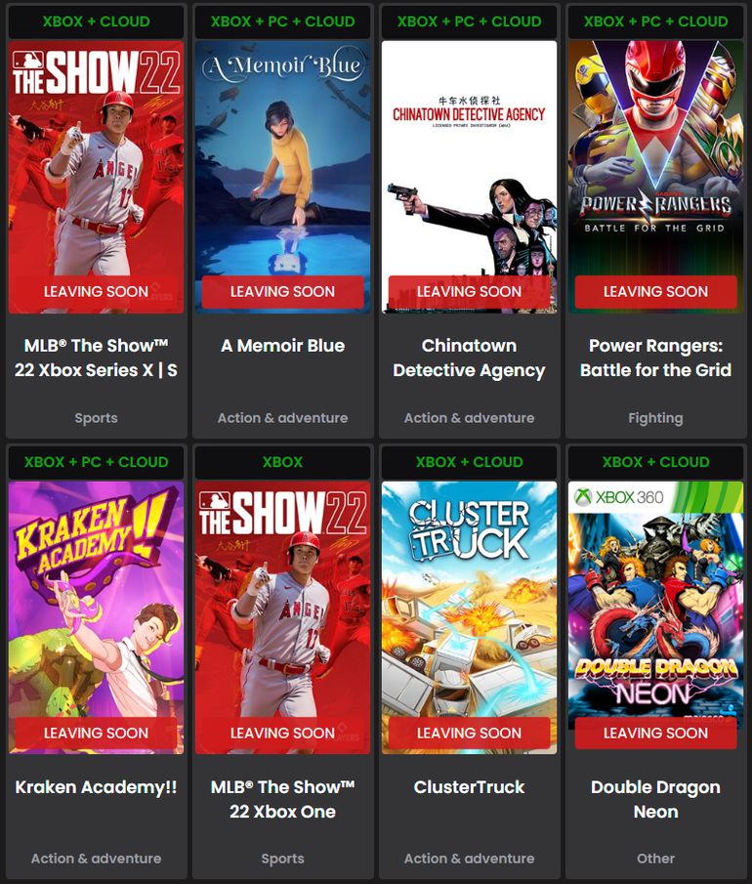Image resolution: width=752 pixels, height=884 pixels.
Task: Select XBOX platform tag above Show 22 Xbox One
Action: 282,462
